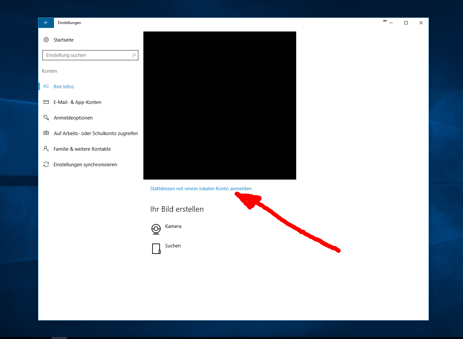Viewport: 463px width, 339px height.
Task: Click the Kamera webcam icon
Action: tap(156, 229)
